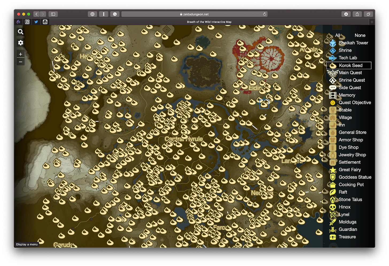Toggle Inn moon icon
This screenshot has width=389, height=266.
point(333,125)
